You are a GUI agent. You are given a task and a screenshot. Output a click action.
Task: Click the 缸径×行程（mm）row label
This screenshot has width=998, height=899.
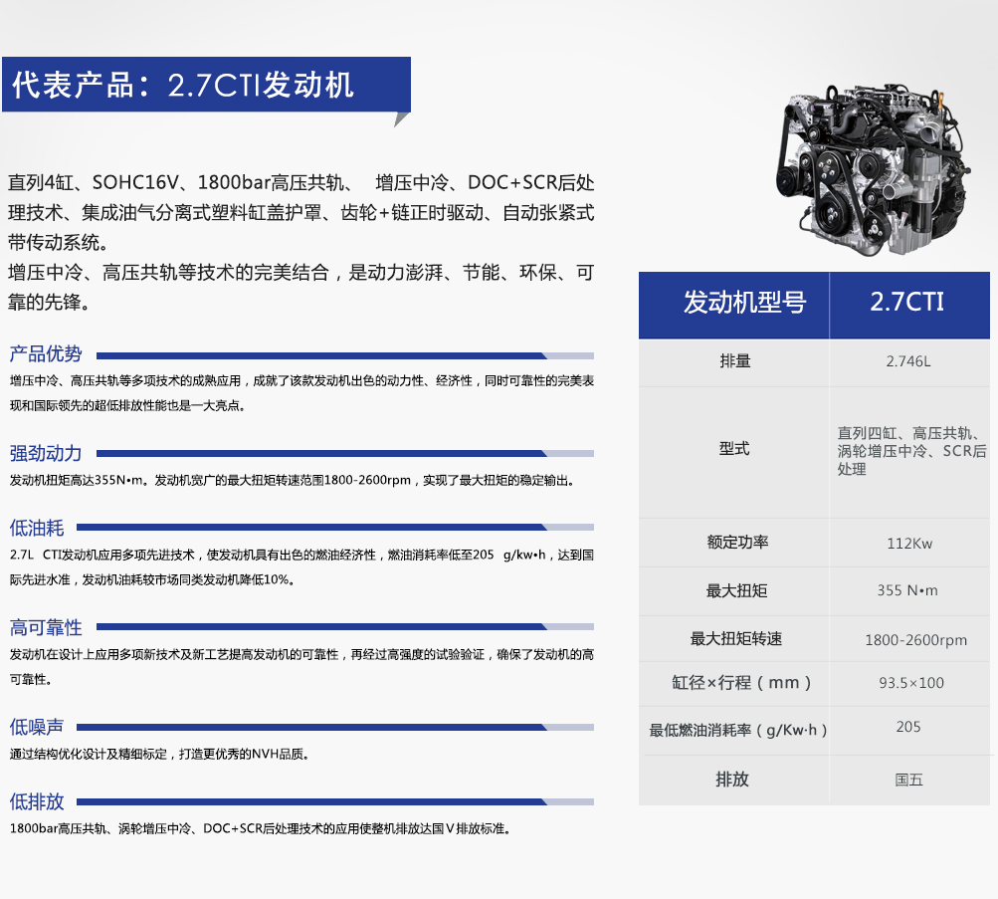[742, 683]
